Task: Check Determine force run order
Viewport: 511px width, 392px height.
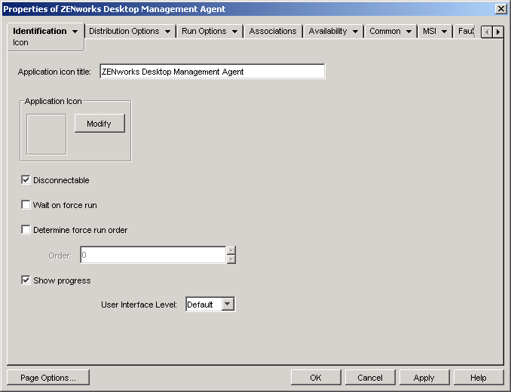Action: (x=26, y=230)
